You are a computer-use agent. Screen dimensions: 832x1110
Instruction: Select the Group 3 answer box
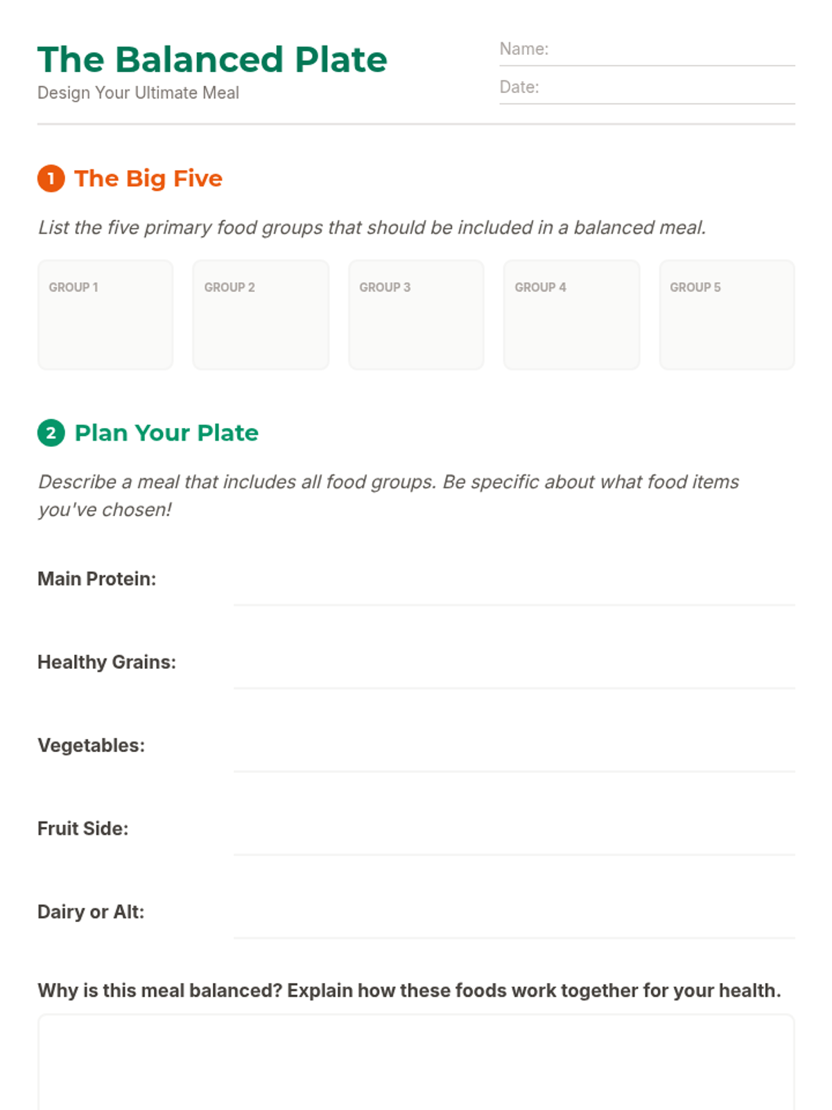coord(416,316)
